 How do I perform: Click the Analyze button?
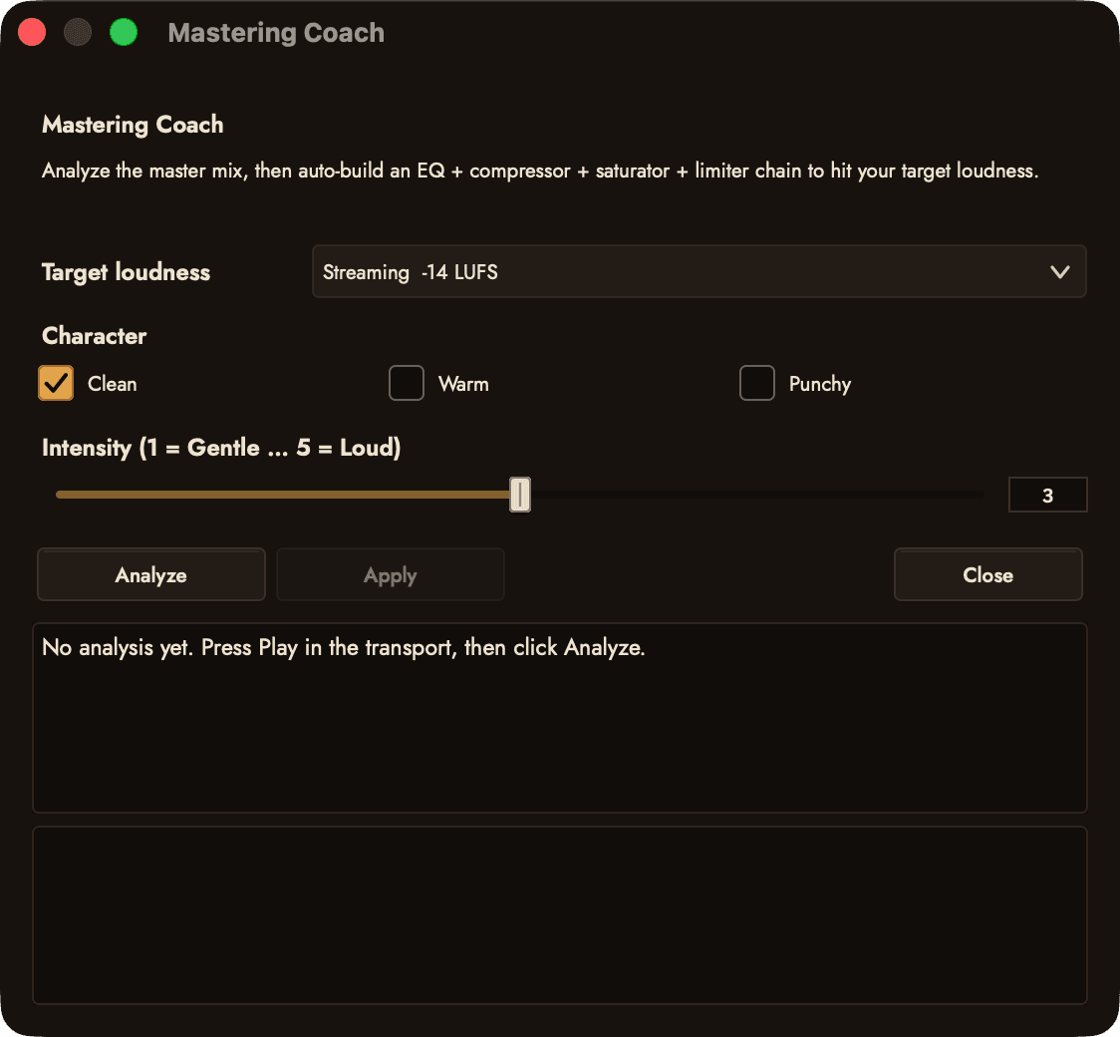(x=151, y=574)
